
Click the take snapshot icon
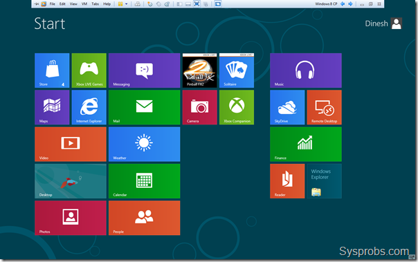coord(149,4)
